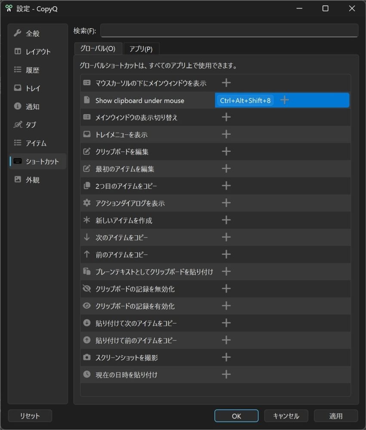366x430 pixels.
Task: Open the タブ settings page
Action: [37, 125]
